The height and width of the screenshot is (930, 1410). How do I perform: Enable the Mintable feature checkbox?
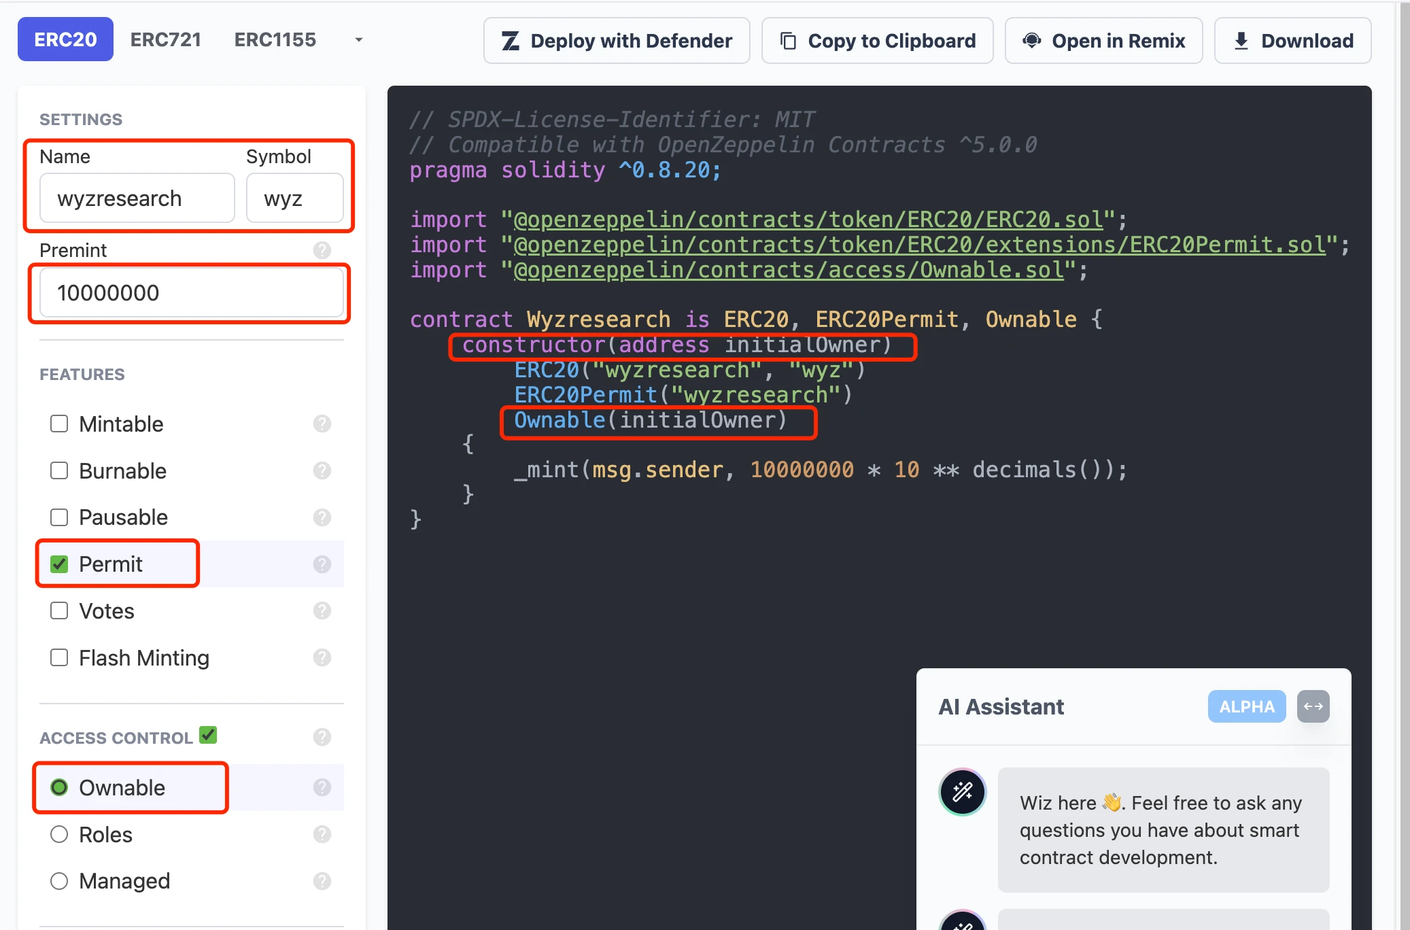pos(59,424)
